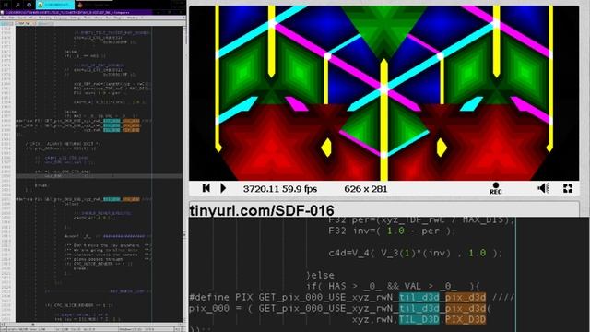Image resolution: width=590 pixels, height=332 pixels.
Task: Open the Language menu in Notepad++
Action: pyautogui.click(x=61, y=18)
